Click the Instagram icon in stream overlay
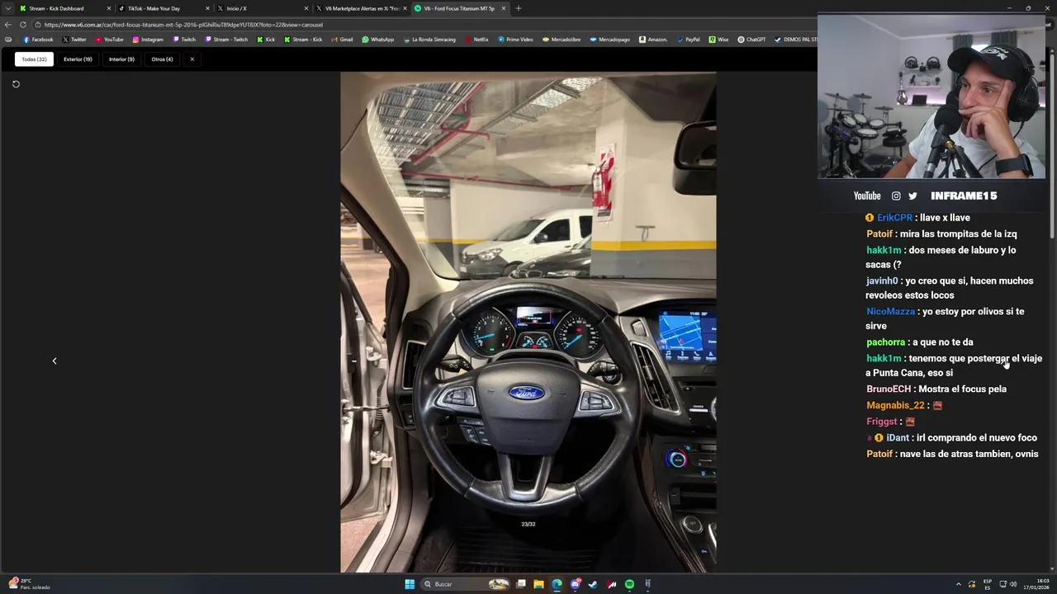This screenshot has height=594, width=1057. tap(896, 196)
